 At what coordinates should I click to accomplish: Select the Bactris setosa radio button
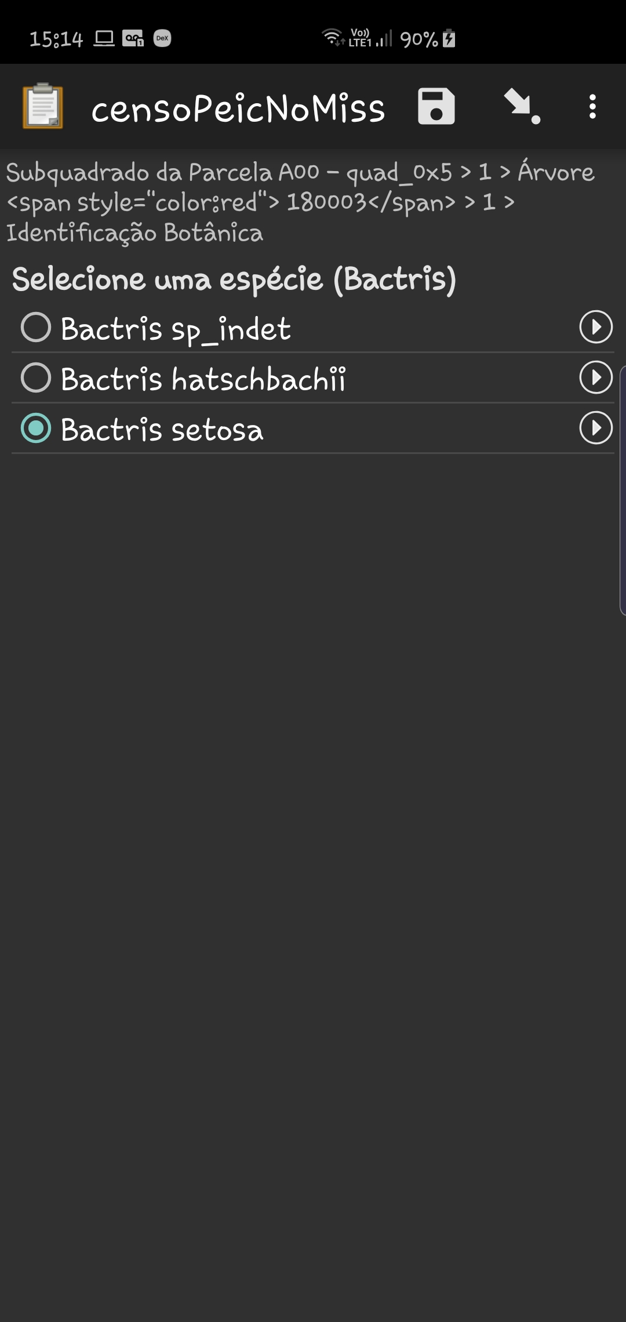pyautogui.click(x=36, y=428)
